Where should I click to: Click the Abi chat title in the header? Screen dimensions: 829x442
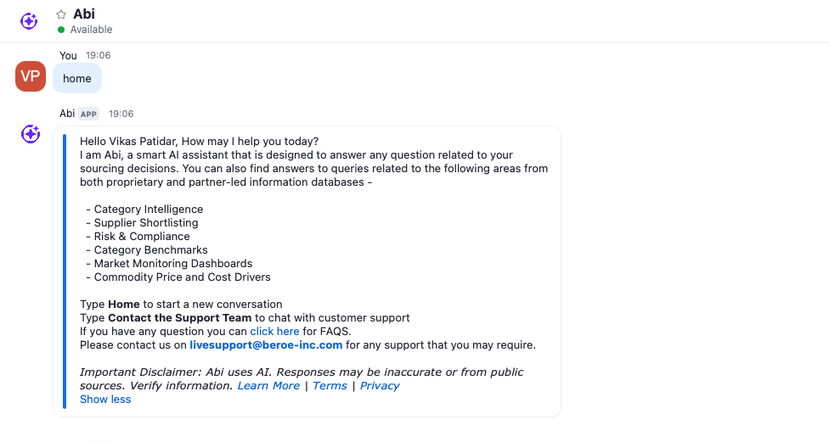(x=84, y=14)
